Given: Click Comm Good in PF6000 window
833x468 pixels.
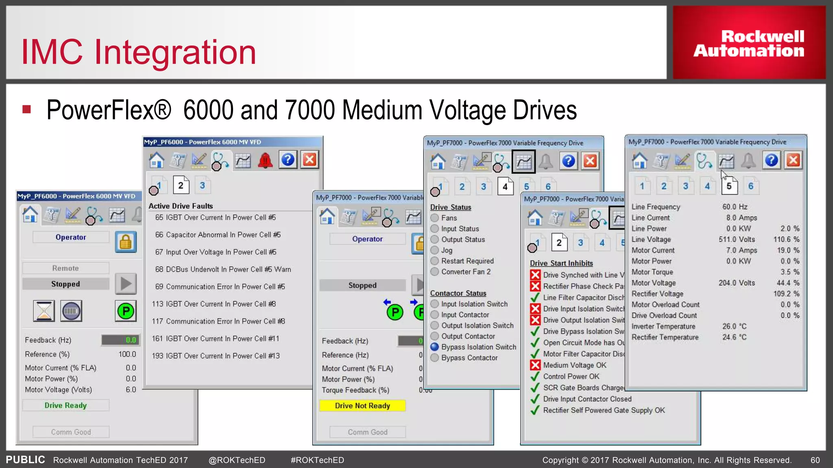Looking at the screenshot, I should (71, 432).
